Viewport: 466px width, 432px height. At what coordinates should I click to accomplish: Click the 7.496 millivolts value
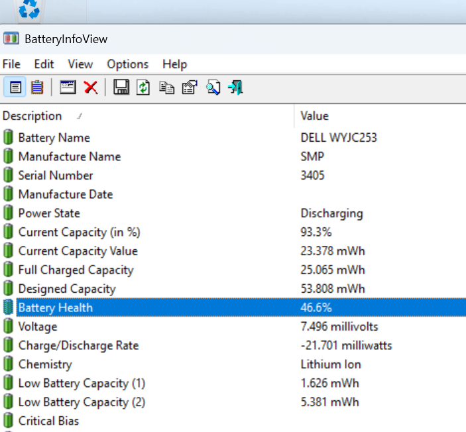pos(339,327)
